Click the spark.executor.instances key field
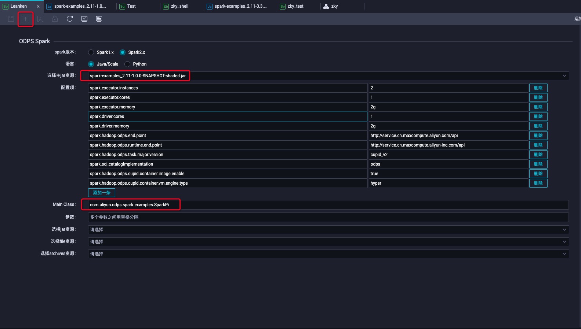 [228, 88]
